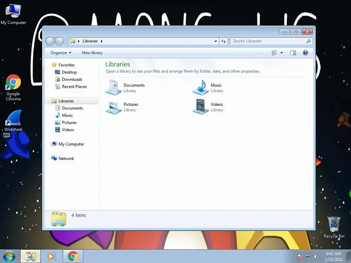Click the Favorites star icon in sidebar
Screen dimensions: 351x263
click(x=54, y=65)
